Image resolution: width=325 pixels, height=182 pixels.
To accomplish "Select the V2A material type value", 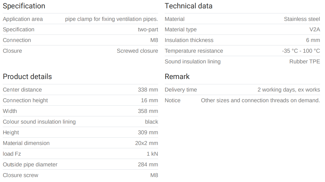I will [x=315, y=29].
